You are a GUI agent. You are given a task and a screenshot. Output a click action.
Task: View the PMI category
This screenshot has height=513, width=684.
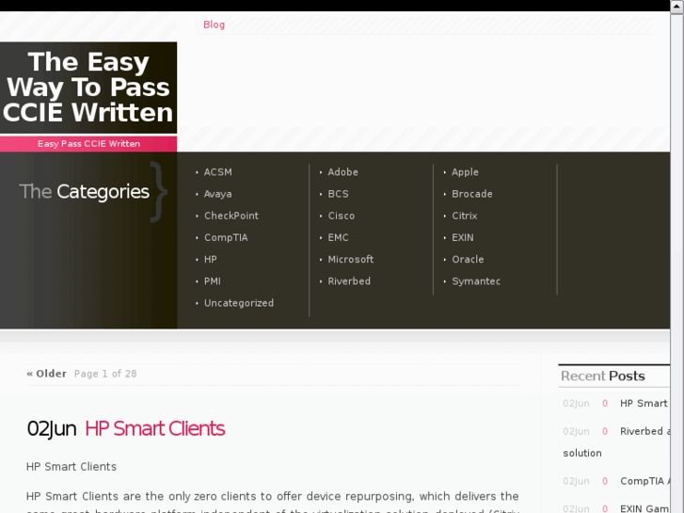(212, 281)
